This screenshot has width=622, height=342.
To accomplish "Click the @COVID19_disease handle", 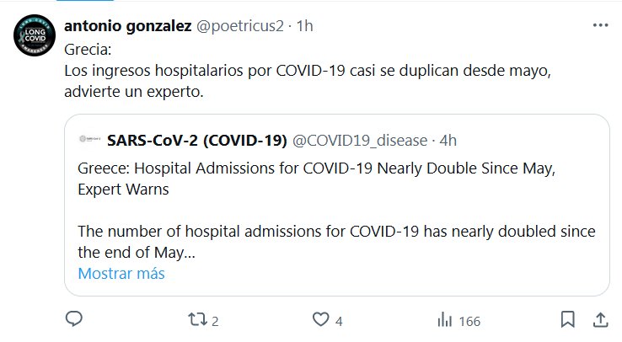I will click(360, 139).
